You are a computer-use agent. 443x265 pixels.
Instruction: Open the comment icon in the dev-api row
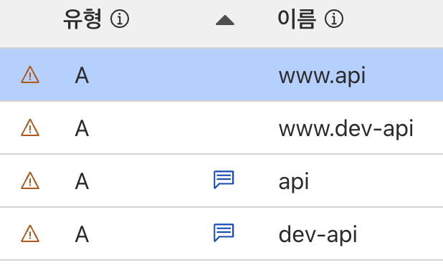[224, 233]
